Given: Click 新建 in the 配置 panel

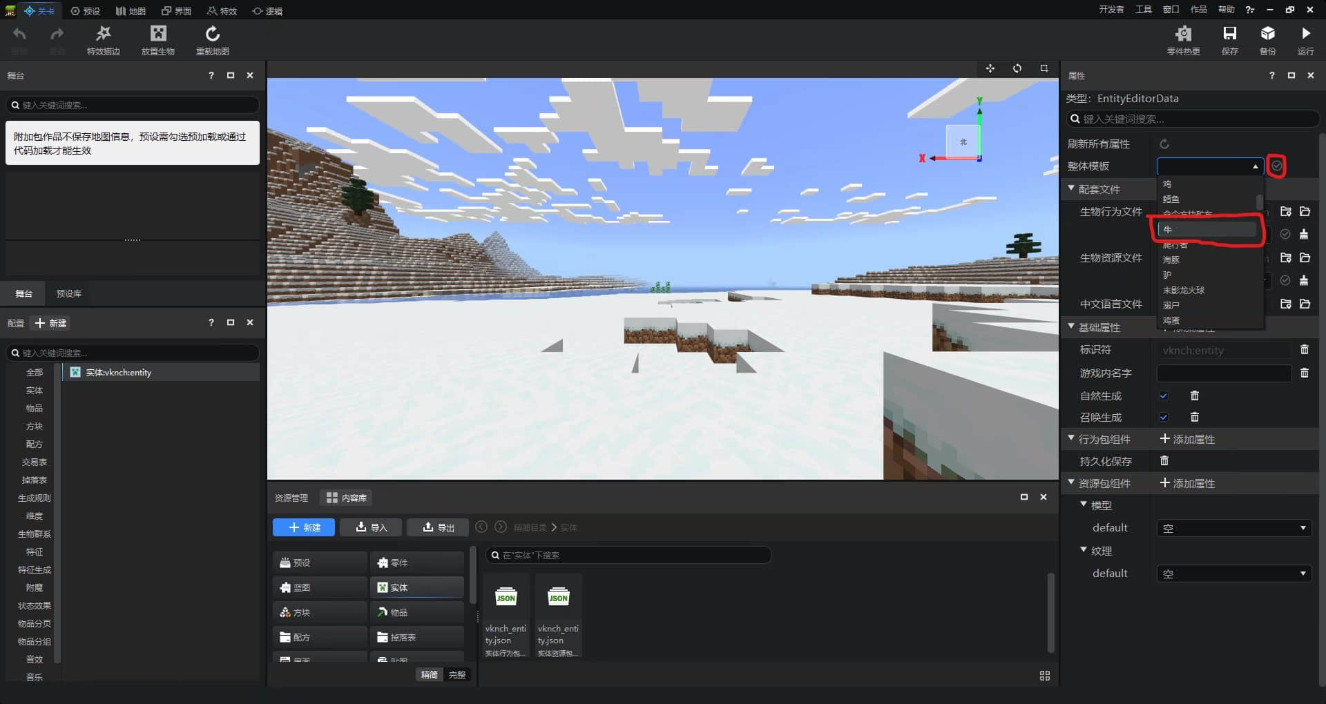Looking at the screenshot, I should [52, 323].
